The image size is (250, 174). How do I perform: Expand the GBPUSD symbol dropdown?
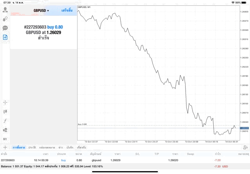pos(41,11)
